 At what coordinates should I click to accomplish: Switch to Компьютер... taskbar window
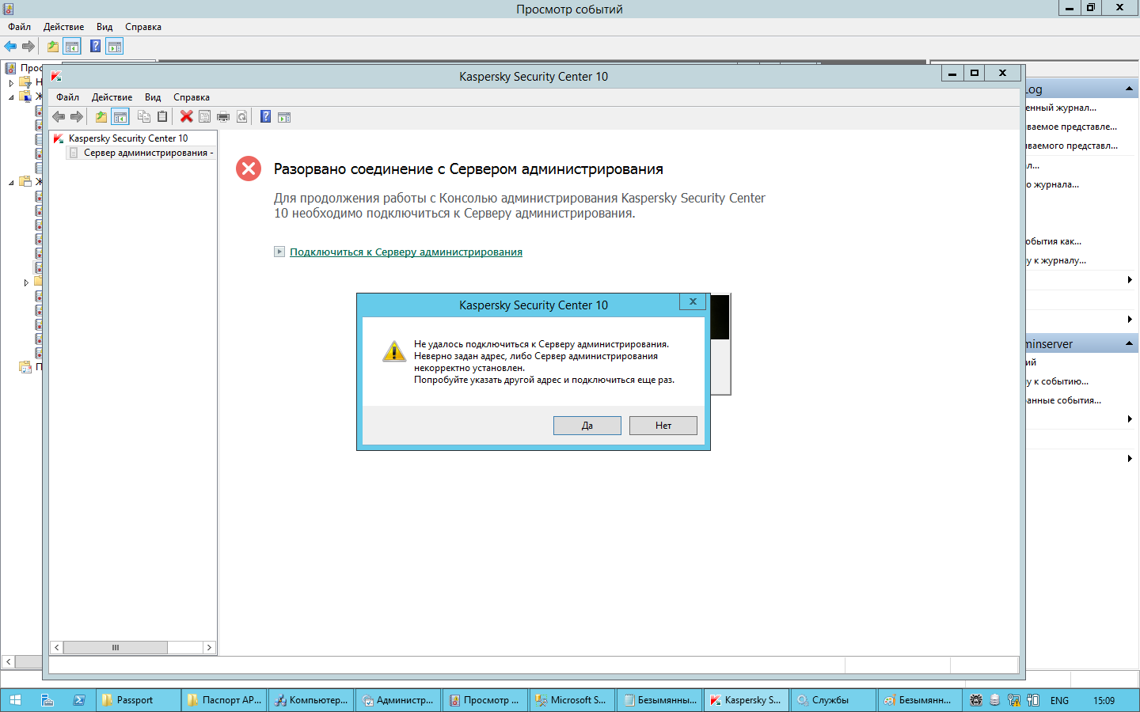(312, 700)
